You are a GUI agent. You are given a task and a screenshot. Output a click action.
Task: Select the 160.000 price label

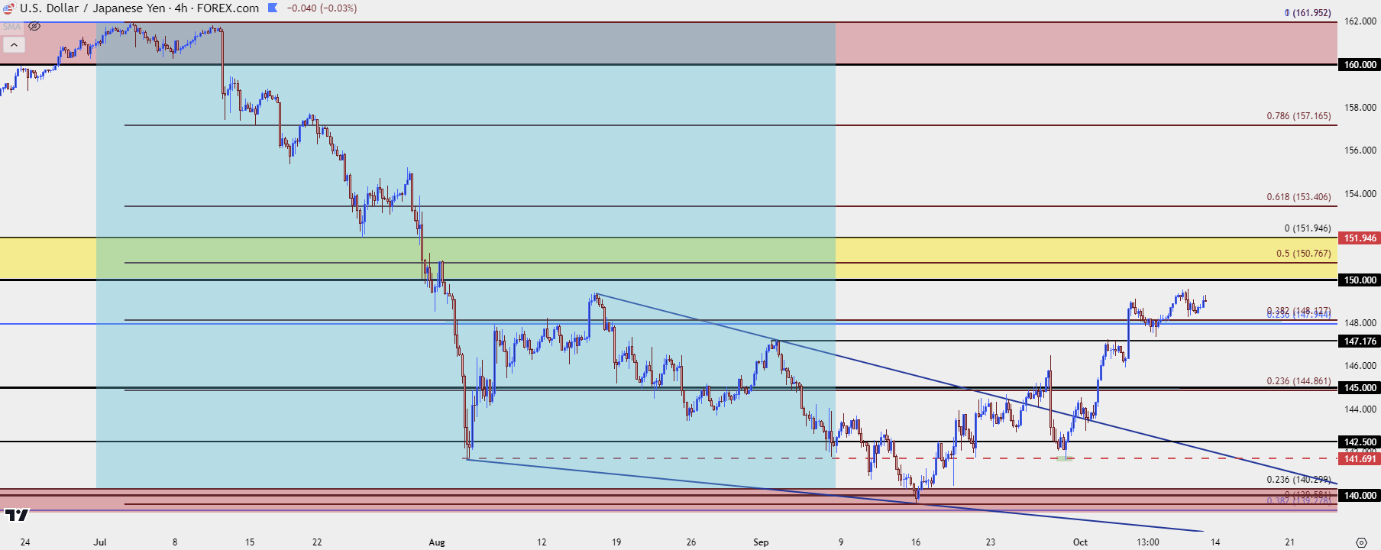[x=1360, y=65]
